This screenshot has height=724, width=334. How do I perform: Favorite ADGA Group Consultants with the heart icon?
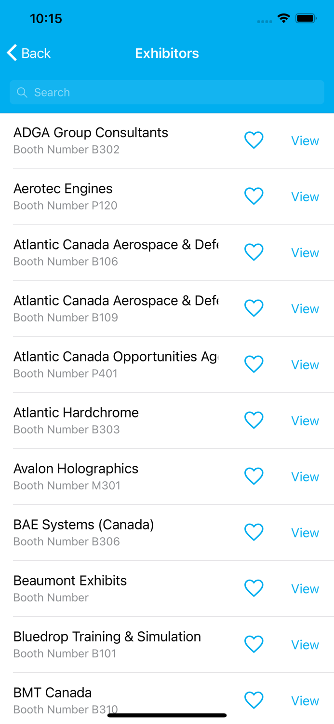(254, 140)
